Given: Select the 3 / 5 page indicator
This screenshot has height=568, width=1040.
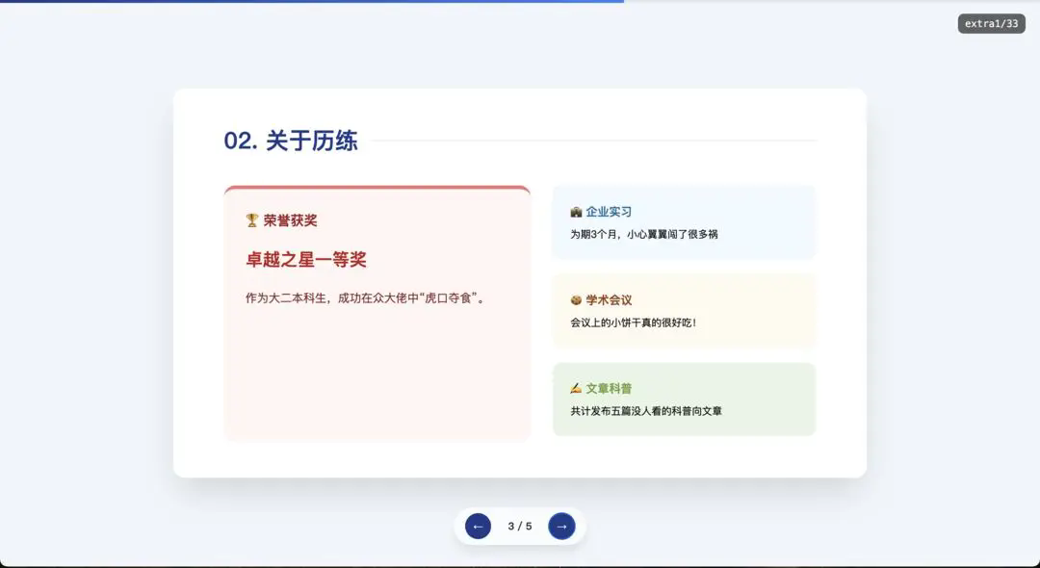Looking at the screenshot, I should [519, 526].
